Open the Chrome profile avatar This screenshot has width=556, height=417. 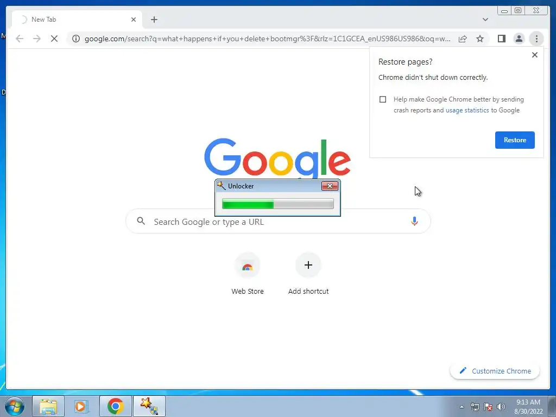[x=519, y=39]
